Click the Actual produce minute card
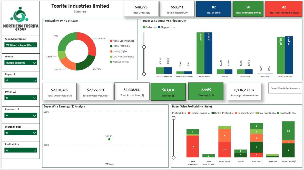 point(244,92)
